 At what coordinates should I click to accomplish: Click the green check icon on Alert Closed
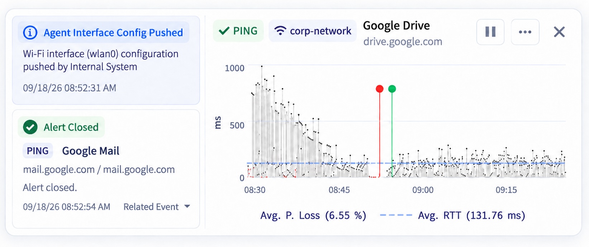pos(30,127)
